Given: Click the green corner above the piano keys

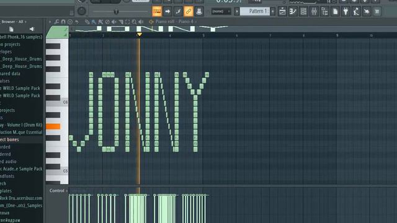Looking at the screenshot, I should (x=58, y=32).
